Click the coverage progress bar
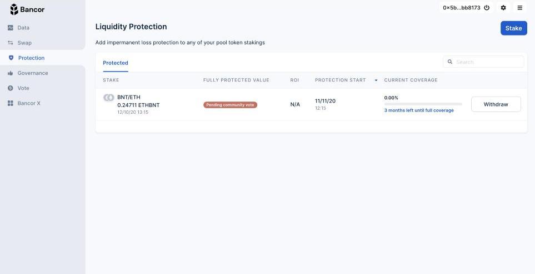 (423, 104)
